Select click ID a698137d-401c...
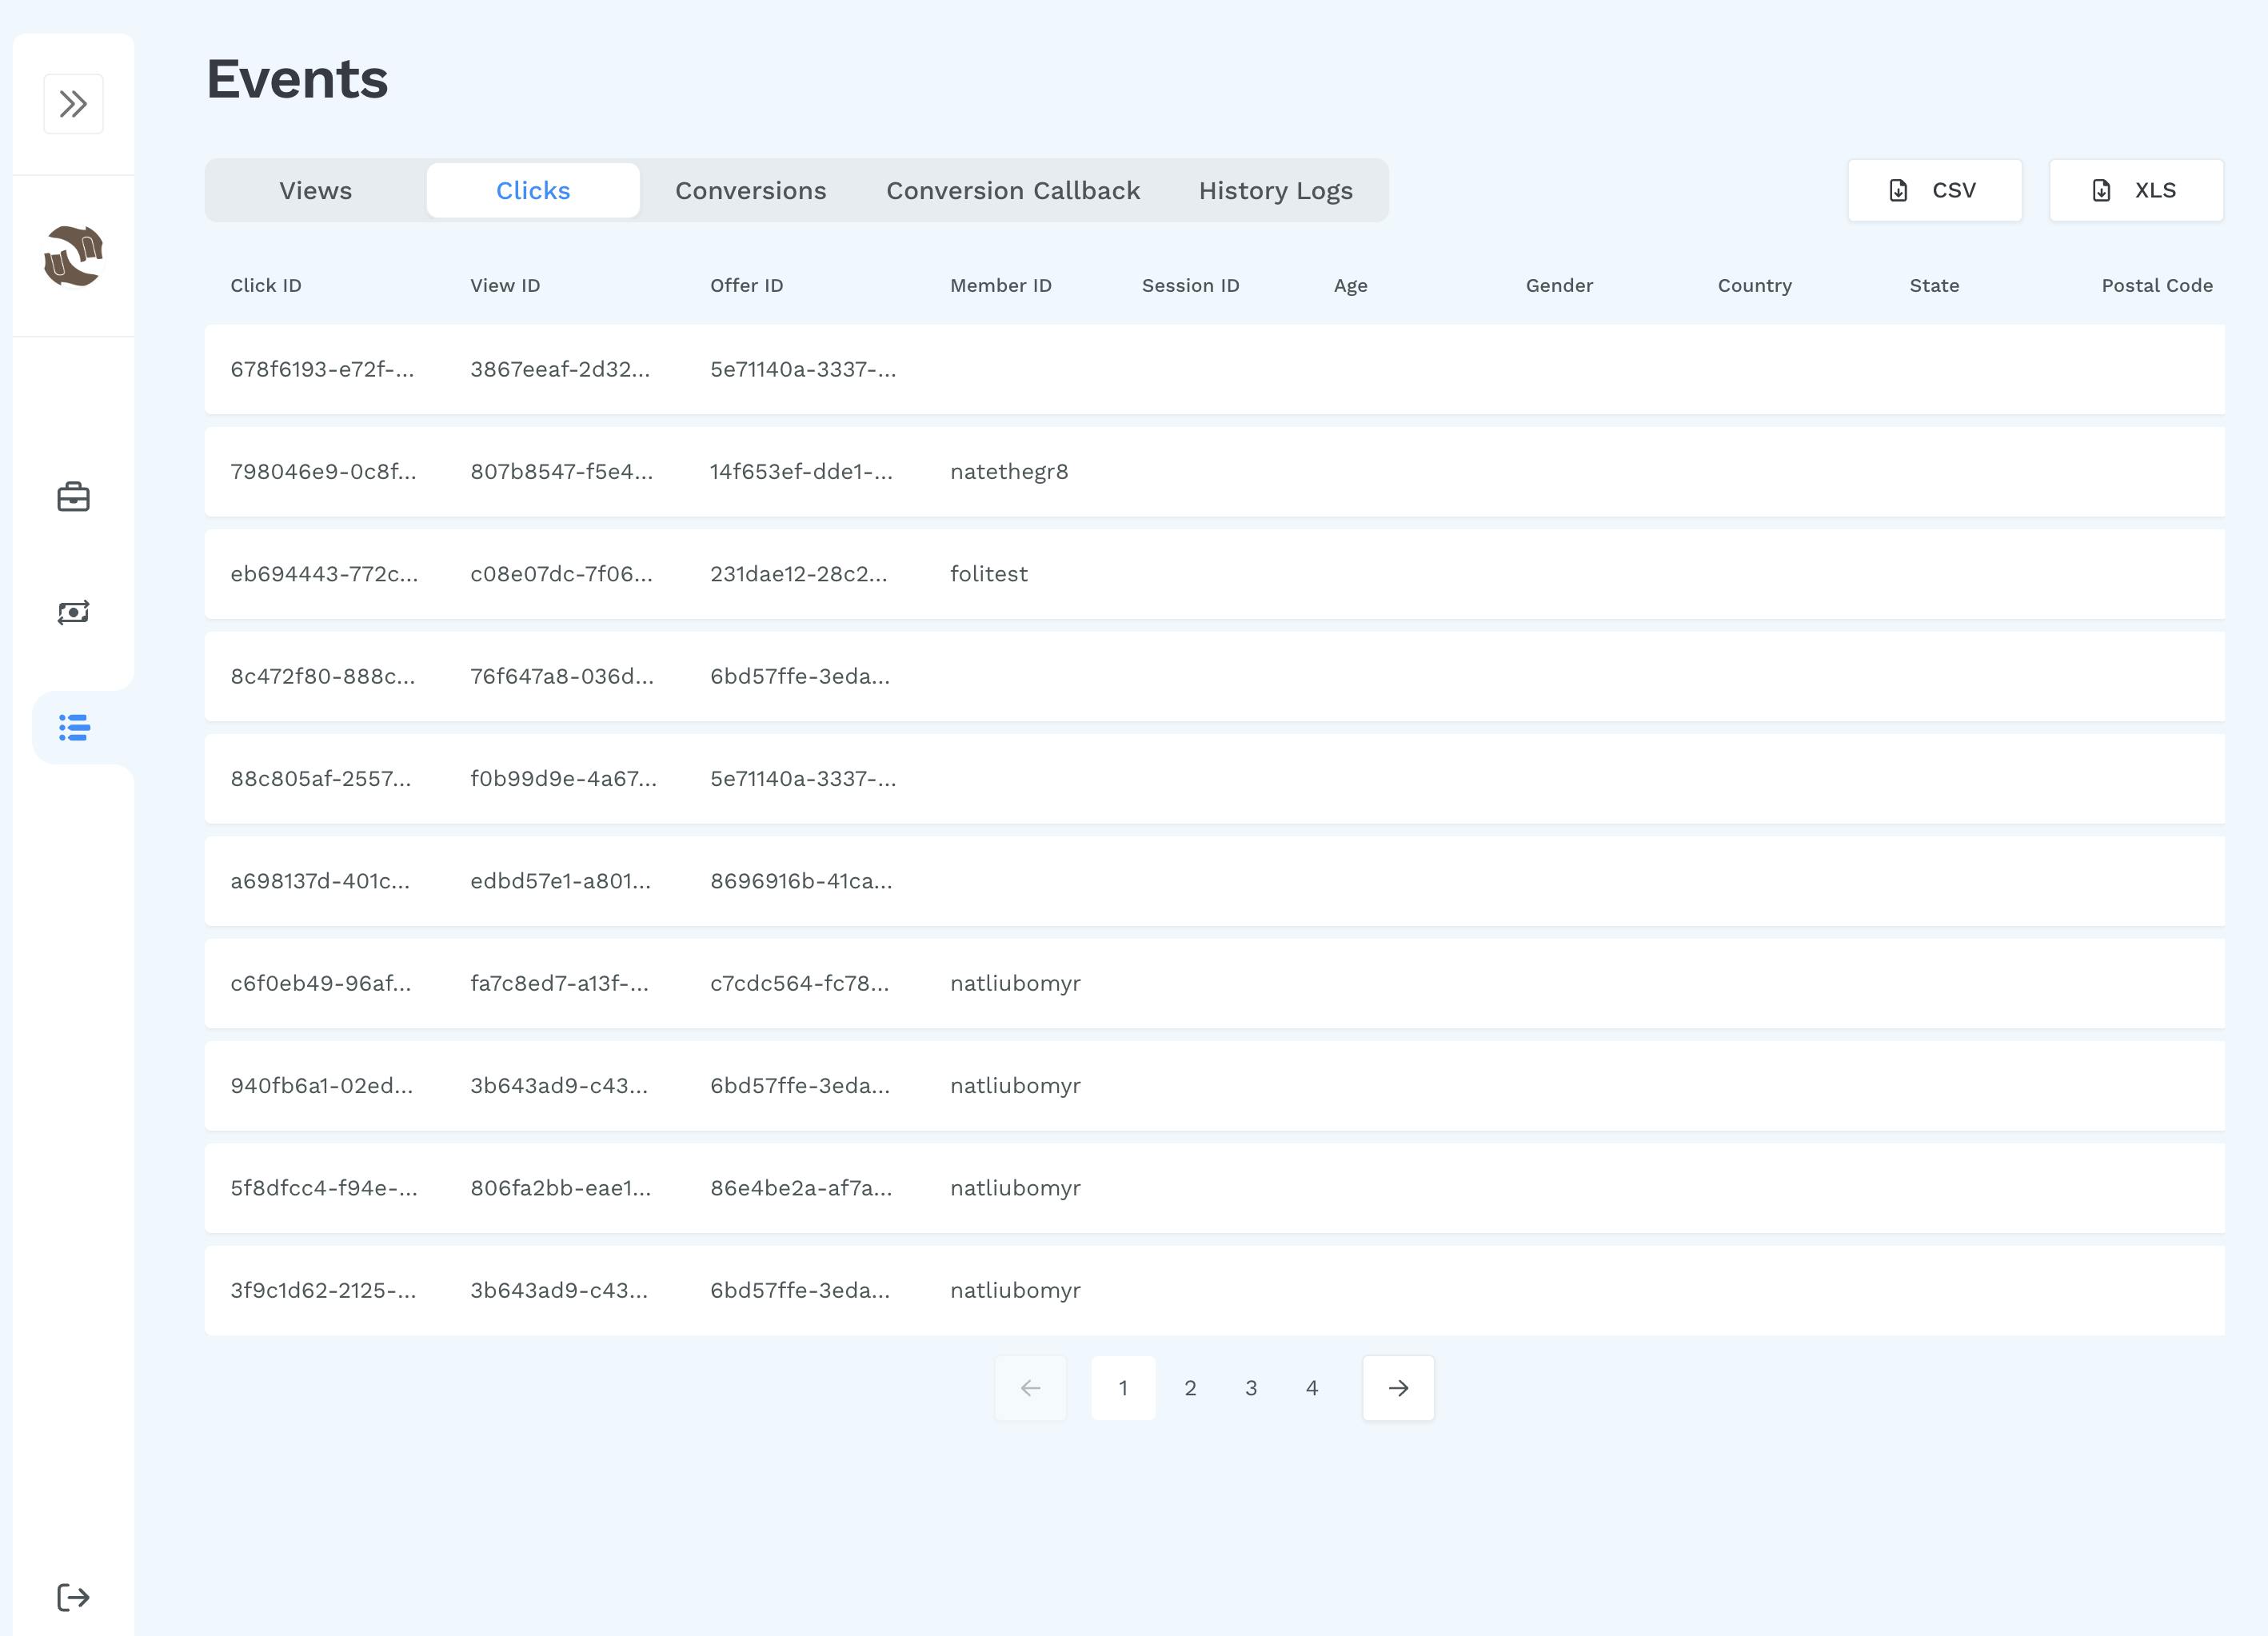 [x=320, y=881]
